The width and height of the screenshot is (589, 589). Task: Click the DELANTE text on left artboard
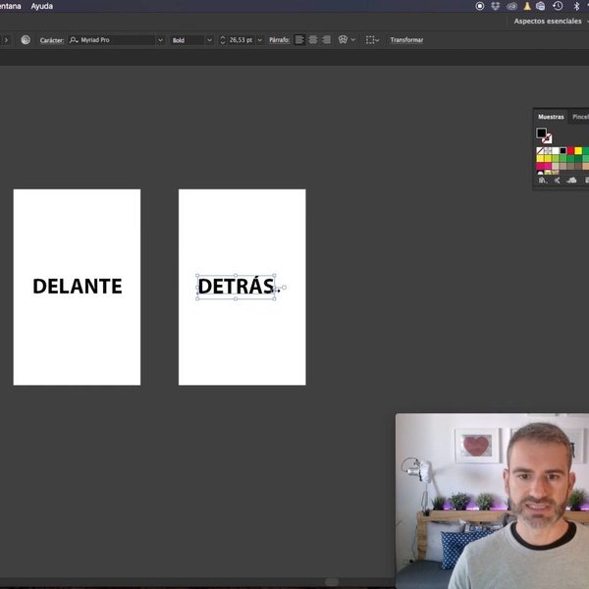(x=78, y=287)
